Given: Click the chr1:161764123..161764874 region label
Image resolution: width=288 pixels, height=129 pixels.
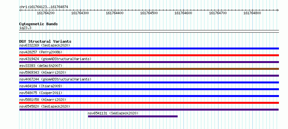Looking at the screenshot, I should click(x=44, y=7).
